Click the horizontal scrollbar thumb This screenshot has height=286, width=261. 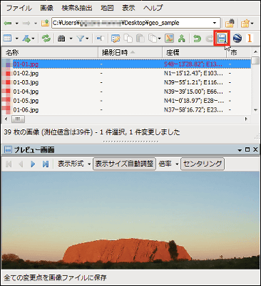(18, 119)
